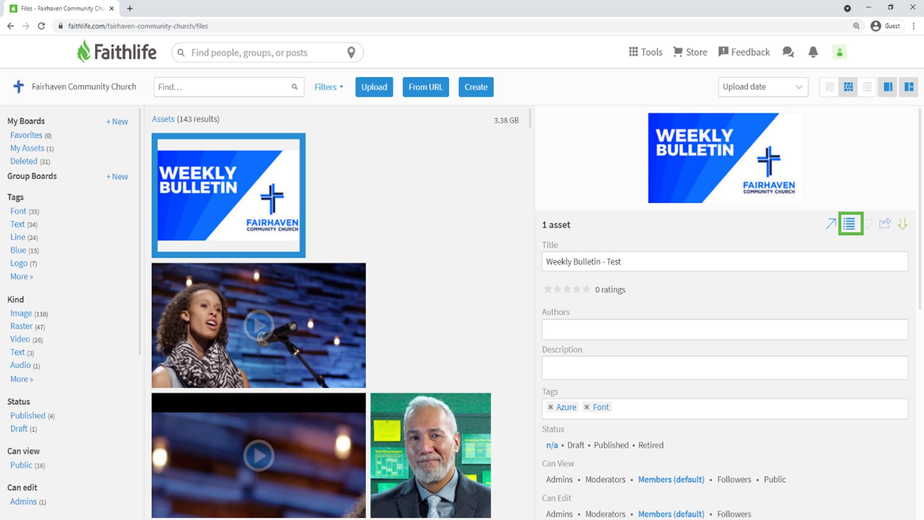Click the From URL button
This screenshot has width=924, height=520.
point(425,87)
